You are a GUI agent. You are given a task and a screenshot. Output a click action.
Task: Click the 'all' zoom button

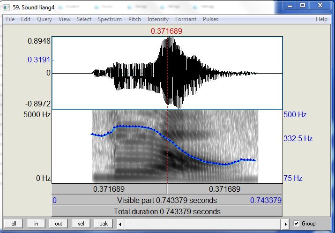tap(14, 224)
